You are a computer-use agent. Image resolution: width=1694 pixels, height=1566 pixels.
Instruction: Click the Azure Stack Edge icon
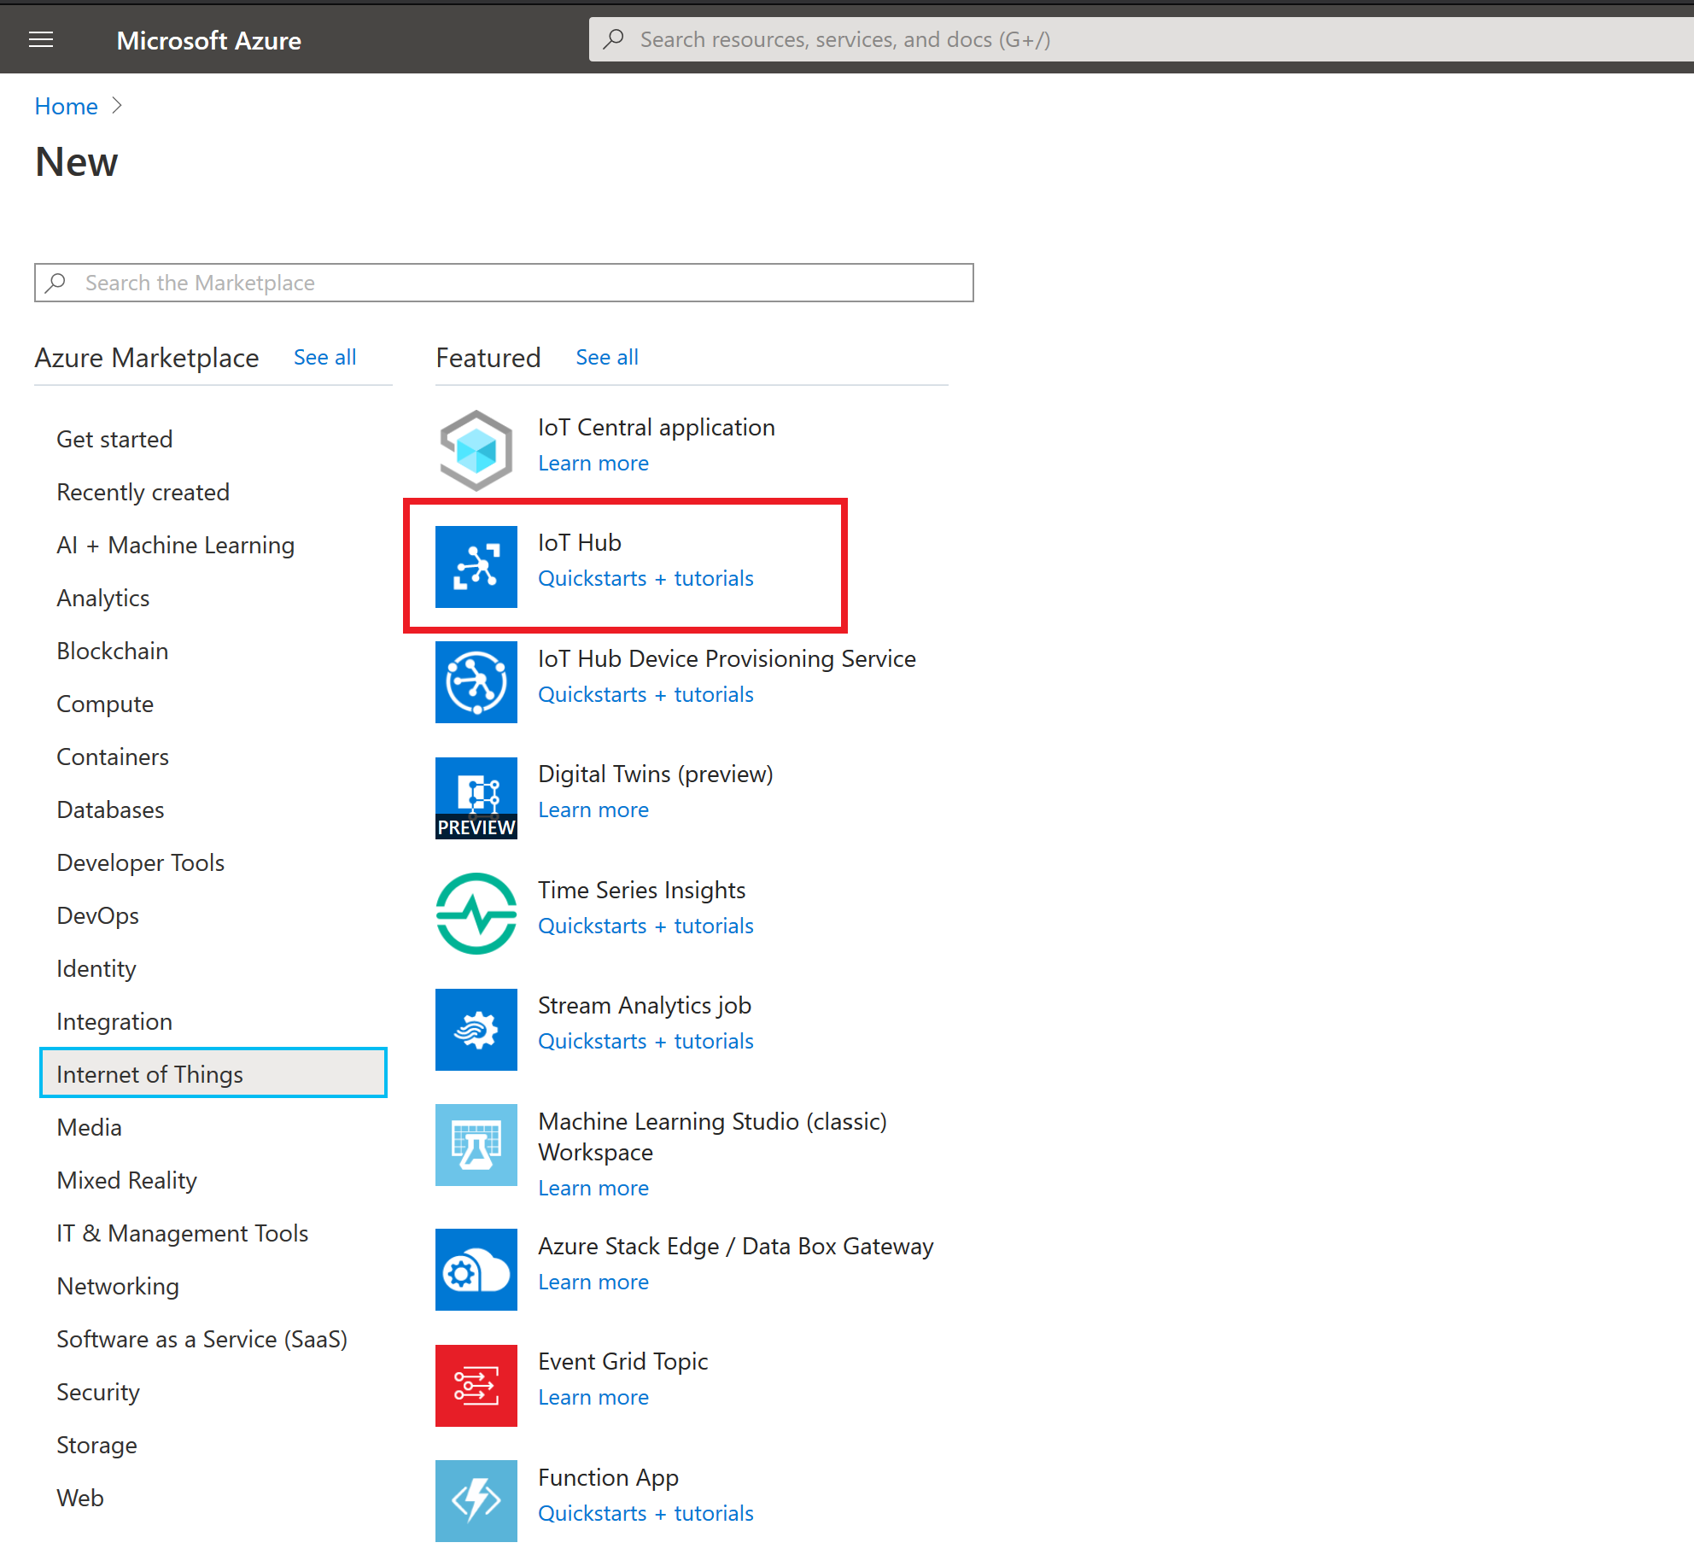click(476, 1270)
